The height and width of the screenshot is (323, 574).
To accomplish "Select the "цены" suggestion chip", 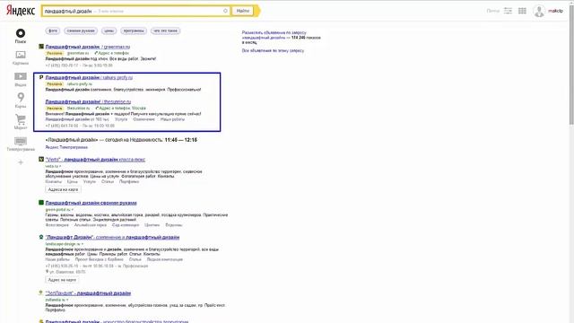I will coord(109,31).
